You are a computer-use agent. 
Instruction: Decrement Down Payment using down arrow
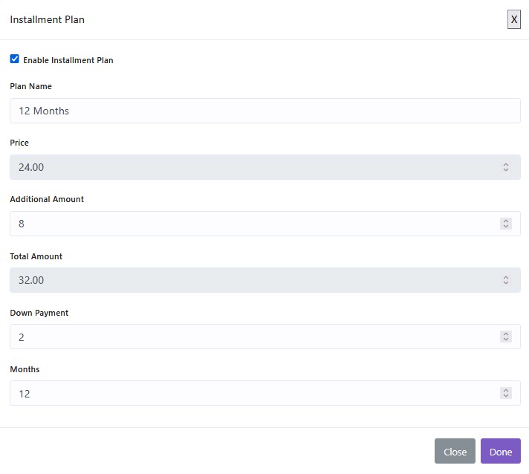tap(505, 340)
